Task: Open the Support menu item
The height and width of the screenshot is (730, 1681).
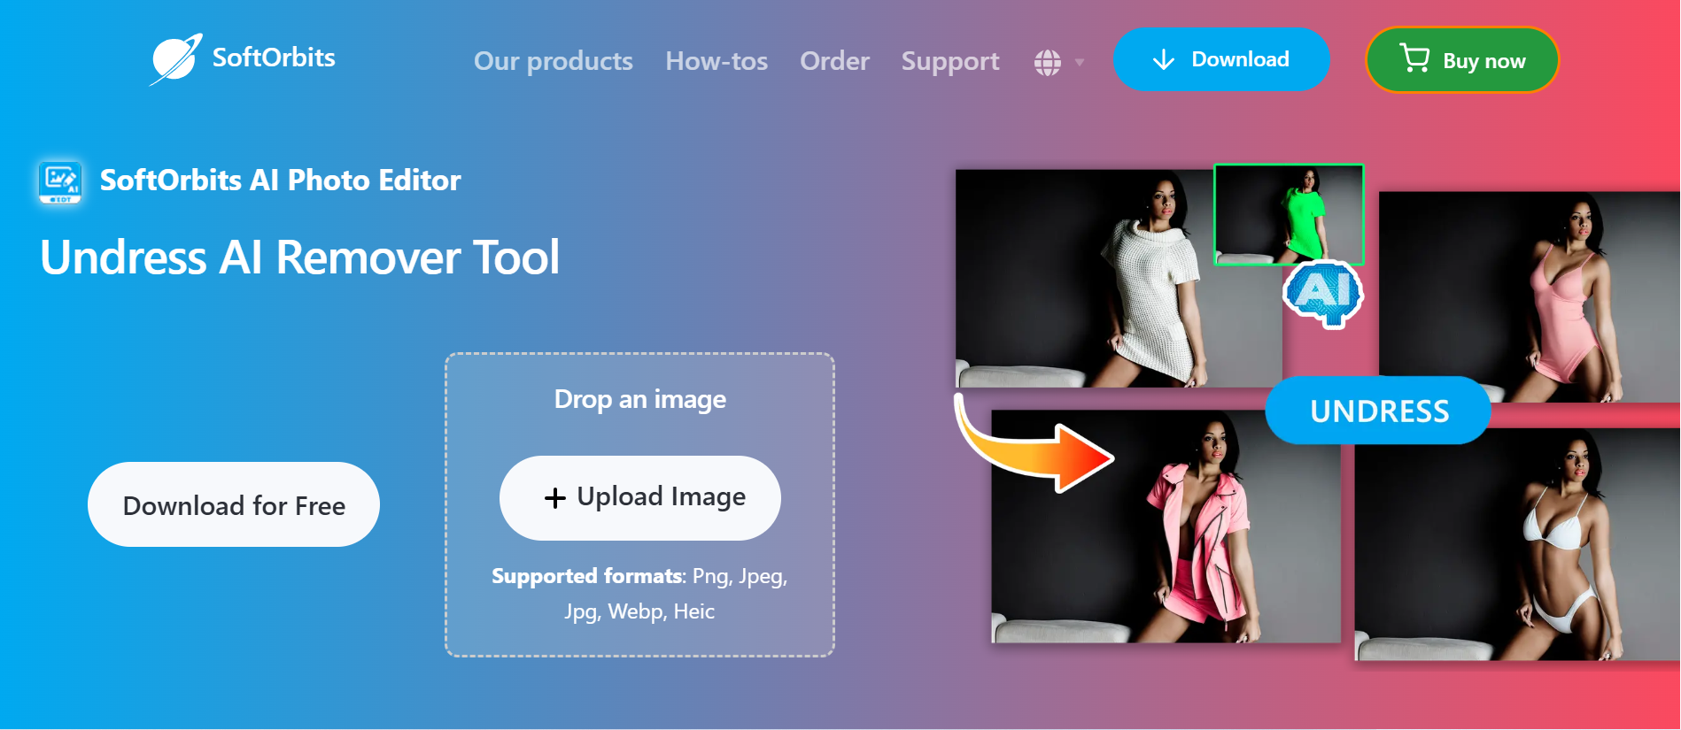Action: point(950,61)
